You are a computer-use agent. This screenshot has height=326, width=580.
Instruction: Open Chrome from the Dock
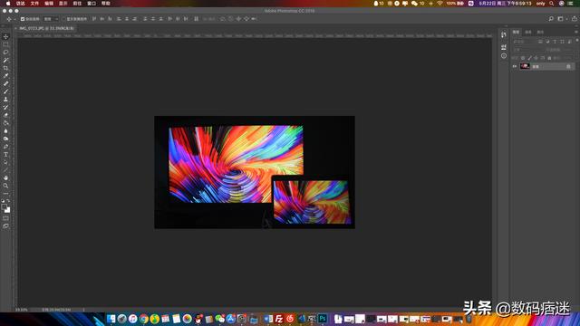tap(144, 319)
